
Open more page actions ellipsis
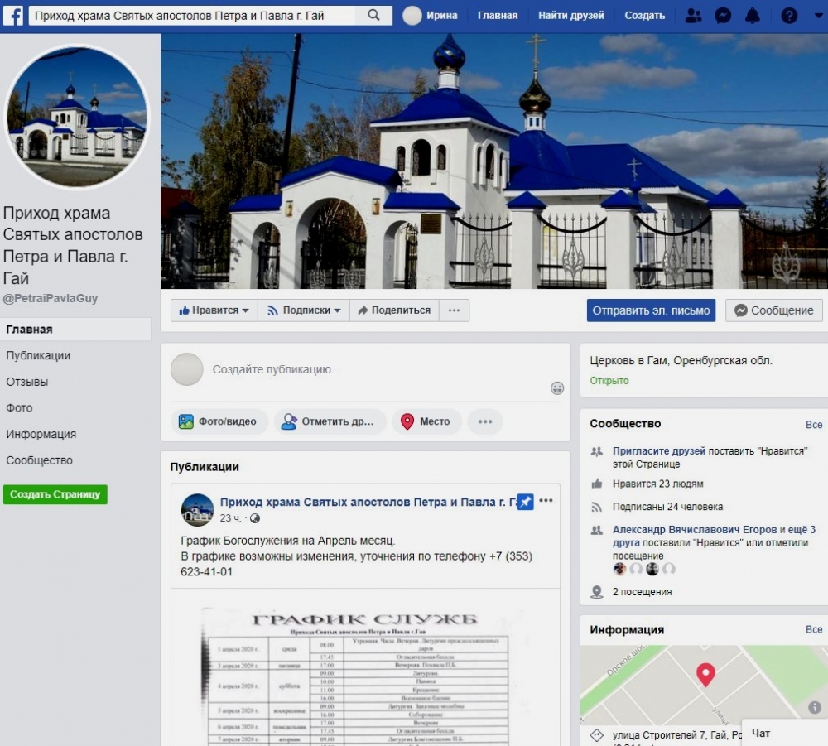click(x=454, y=310)
